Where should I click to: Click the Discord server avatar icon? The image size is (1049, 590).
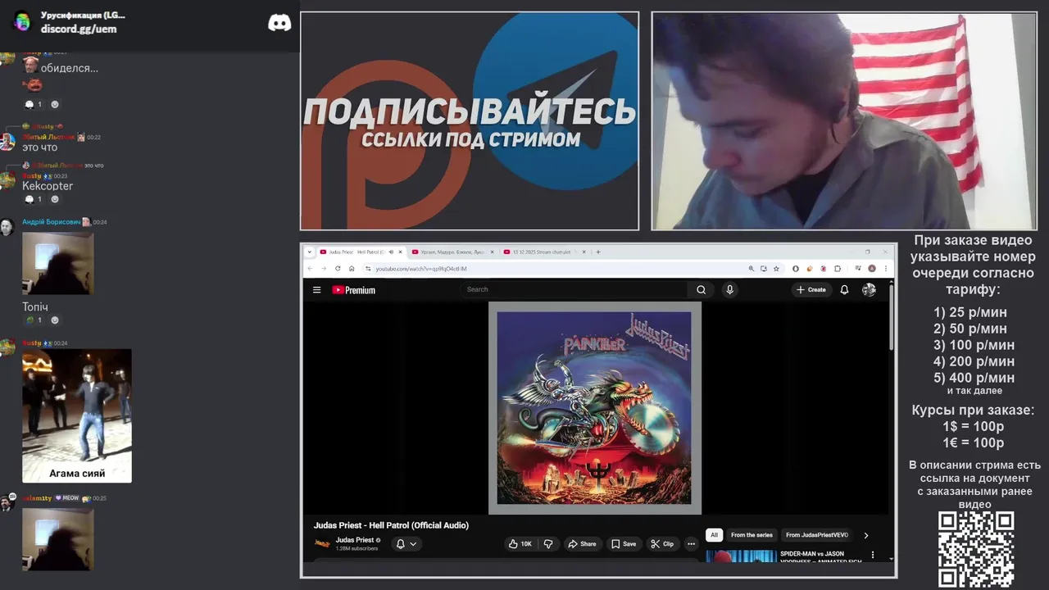click(x=22, y=21)
